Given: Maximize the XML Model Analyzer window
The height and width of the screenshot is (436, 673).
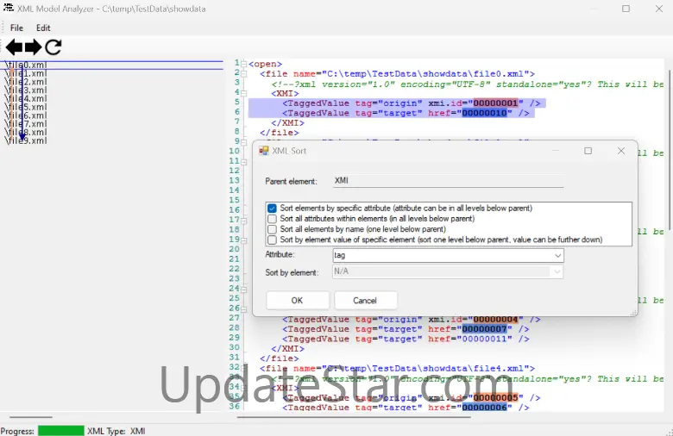Looking at the screenshot, I should pyautogui.click(x=626, y=9).
